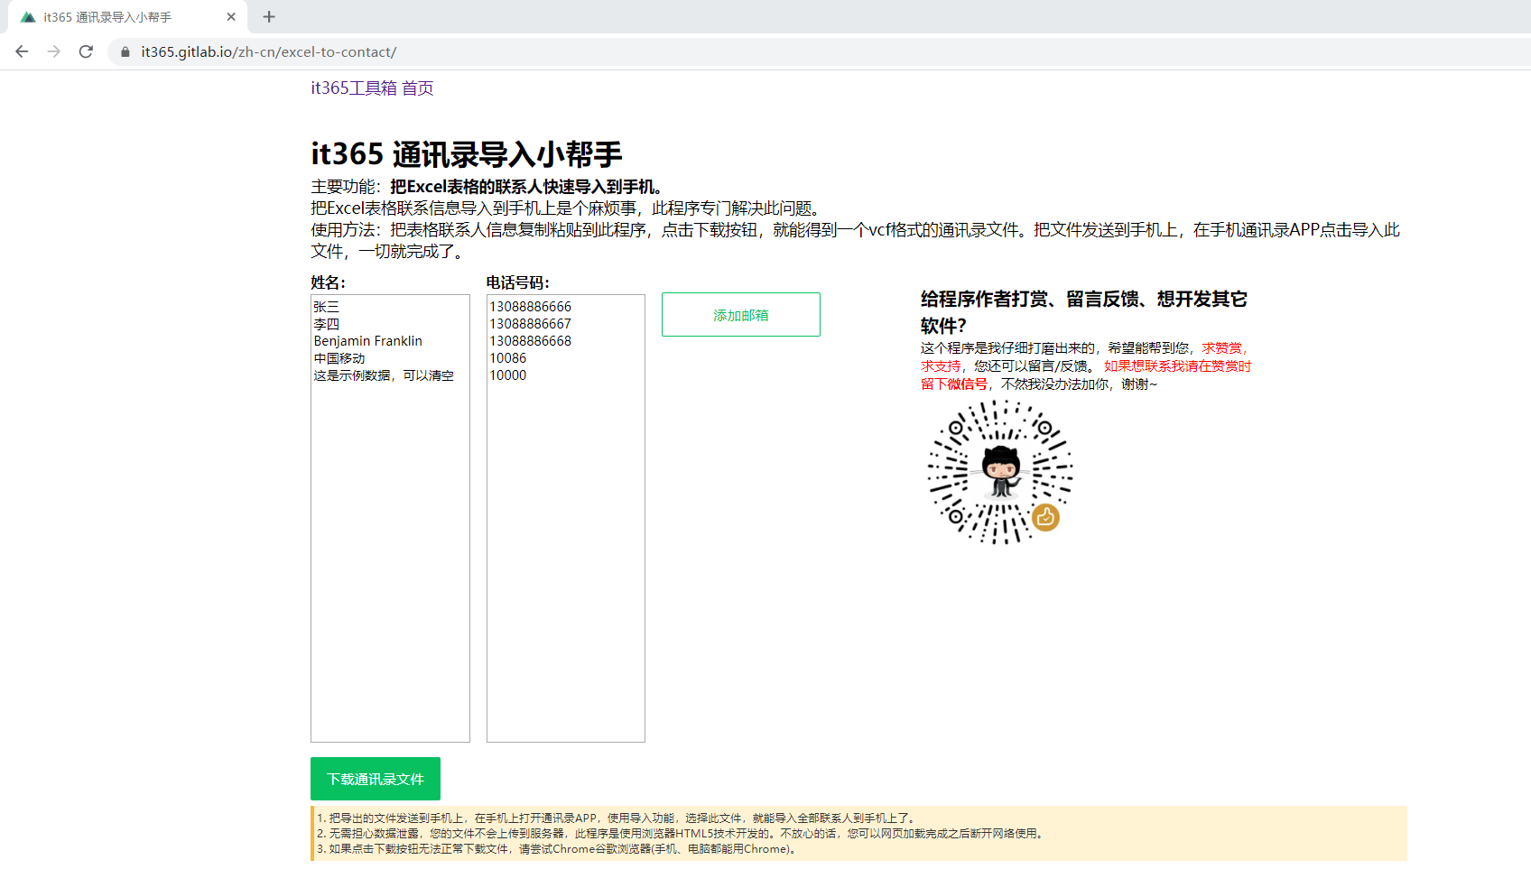Viewport: 1531px width, 869px height.
Task: Click the browser back arrow
Action: click(22, 51)
